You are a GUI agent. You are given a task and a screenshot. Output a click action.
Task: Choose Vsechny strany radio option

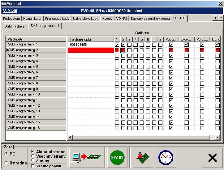[33, 156]
